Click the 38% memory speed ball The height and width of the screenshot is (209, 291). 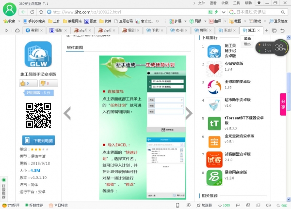280,48
